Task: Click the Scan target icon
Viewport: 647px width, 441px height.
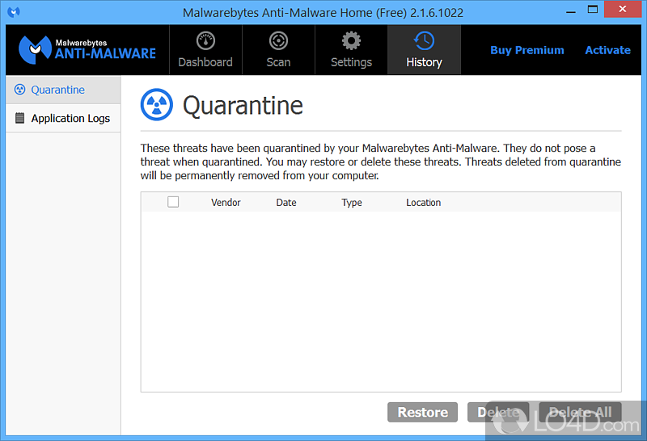Action: pos(278,41)
